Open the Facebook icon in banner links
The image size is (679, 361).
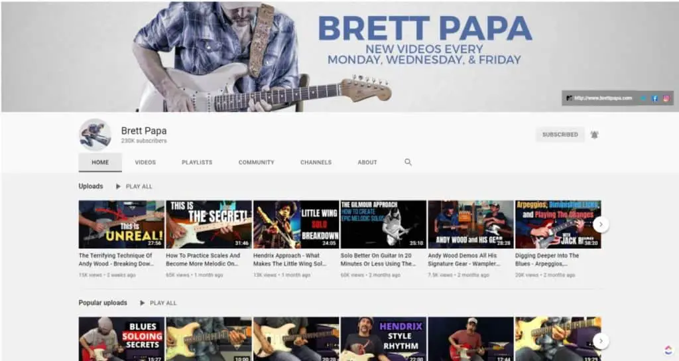coord(654,98)
